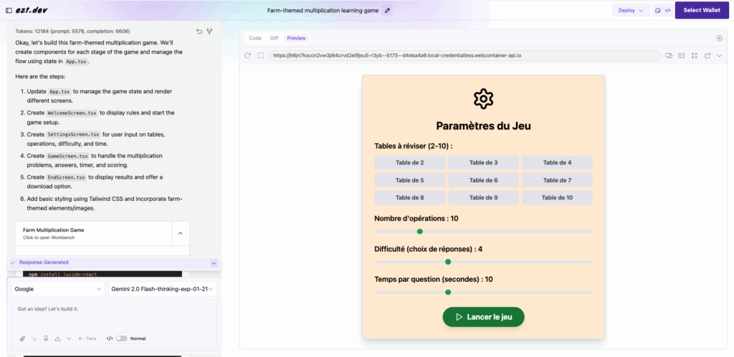Select Table de 2 option
This screenshot has width=734, height=357.
(409, 163)
